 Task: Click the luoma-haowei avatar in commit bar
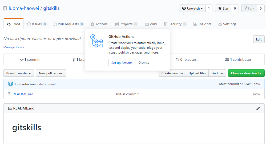pyautogui.click(x=10, y=84)
